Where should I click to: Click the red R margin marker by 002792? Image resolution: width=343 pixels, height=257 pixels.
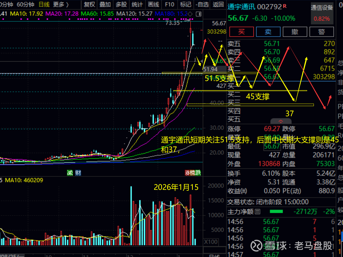click(x=285, y=6)
